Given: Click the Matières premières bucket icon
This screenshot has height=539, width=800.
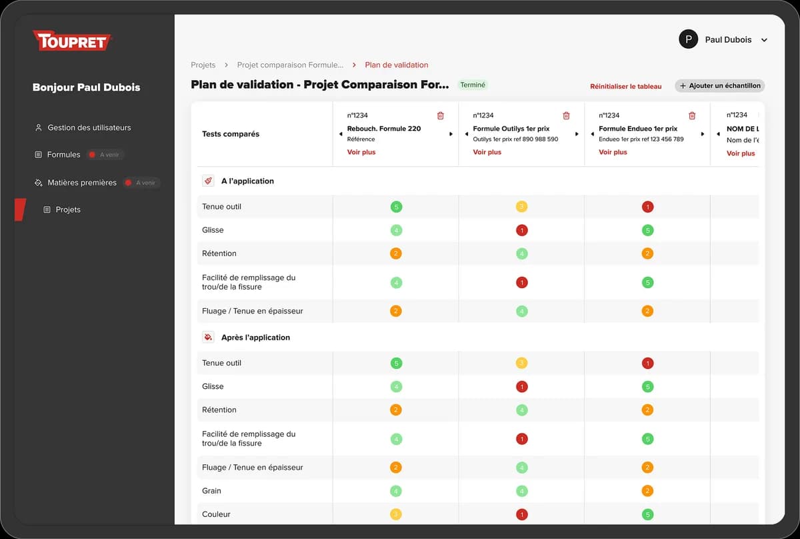Looking at the screenshot, I should pos(38,182).
